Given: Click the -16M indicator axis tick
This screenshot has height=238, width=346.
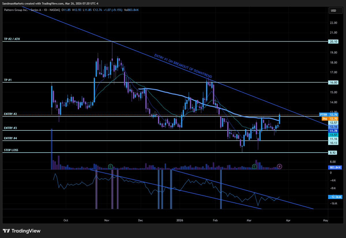Looking at the screenshot, I should [x=333, y=204].
